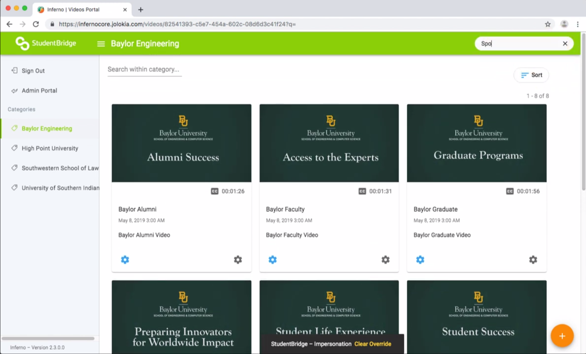The image size is (586, 354).
Task: Click the blue gear on Baylor Graduate card
Action: [420, 260]
